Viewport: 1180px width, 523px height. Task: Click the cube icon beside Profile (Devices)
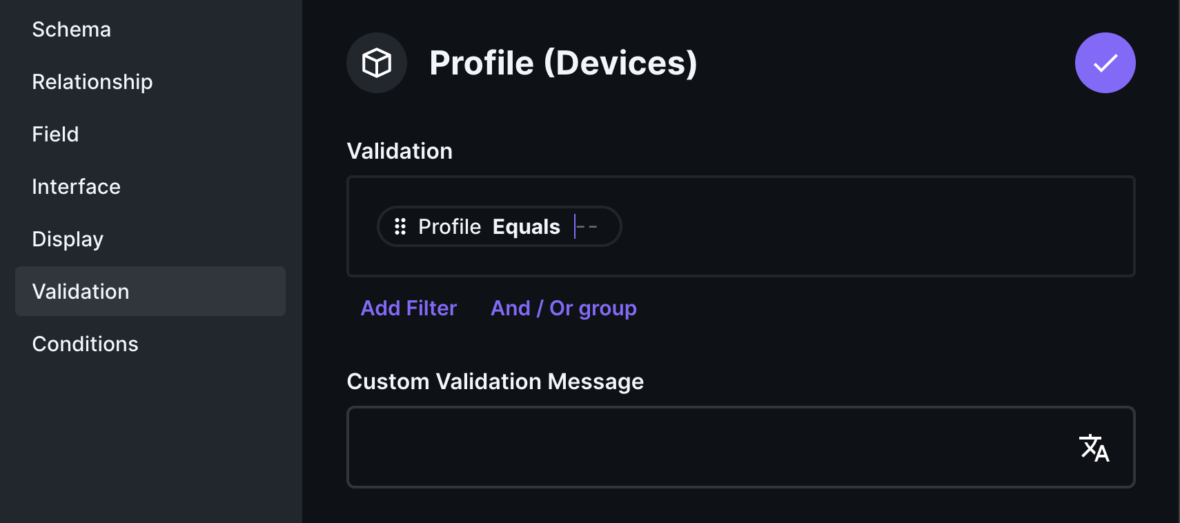pos(376,63)
